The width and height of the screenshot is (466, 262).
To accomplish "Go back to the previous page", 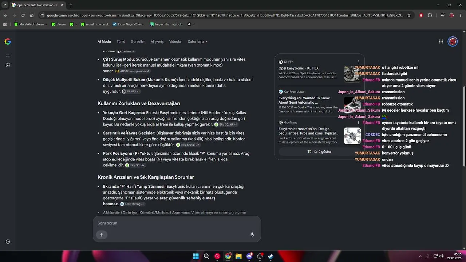I will (5, 15).
